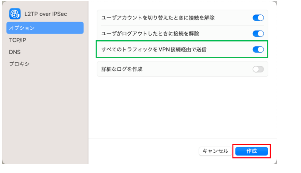Click empty area under 詳細なログを作成 row
The height and width of the screenshot is (173, 301).
tap(182, 107)
